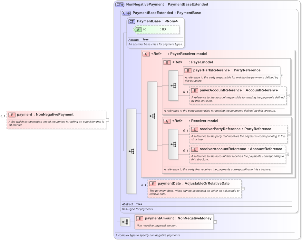
Task: Select the sequence compositor inside Payer.model
Action: (173, 85)
